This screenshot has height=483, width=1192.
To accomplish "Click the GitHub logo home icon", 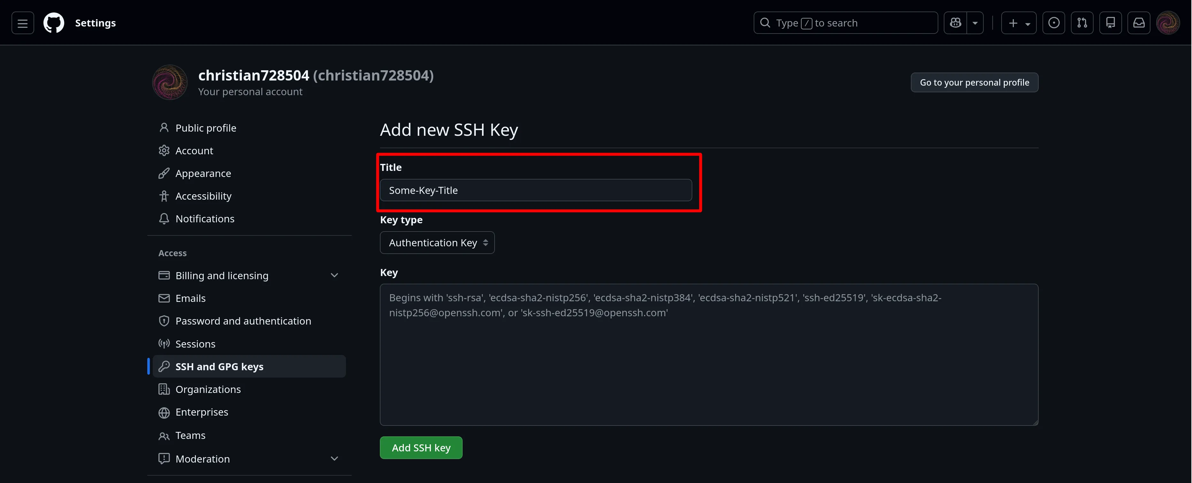I will pos(54,23).
